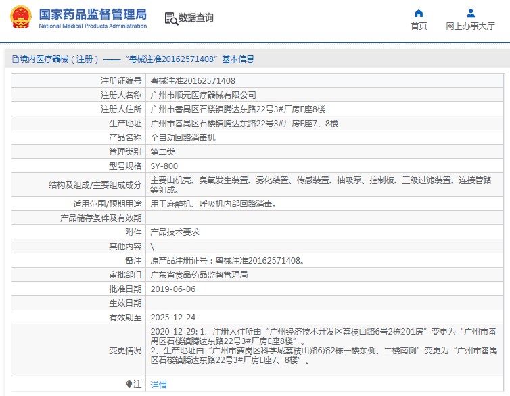Click the user icon above 网上办事大厅

470,13
